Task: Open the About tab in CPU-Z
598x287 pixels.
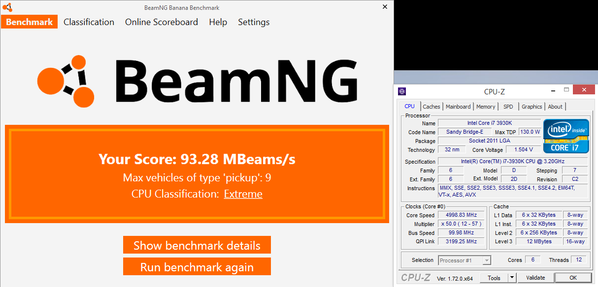Action: (x=555, y=107)
